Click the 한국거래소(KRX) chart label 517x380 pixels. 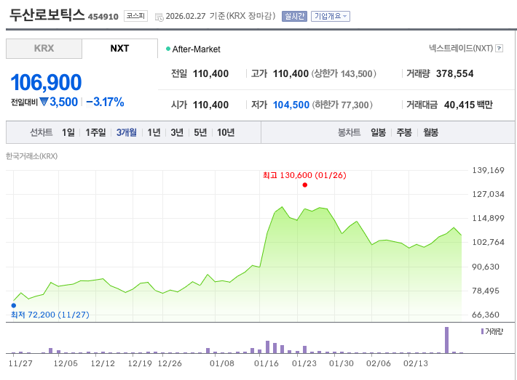click(x=31, y=156)
